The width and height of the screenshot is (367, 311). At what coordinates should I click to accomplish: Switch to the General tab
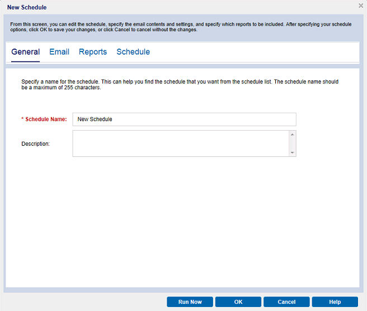coord(25,52)
